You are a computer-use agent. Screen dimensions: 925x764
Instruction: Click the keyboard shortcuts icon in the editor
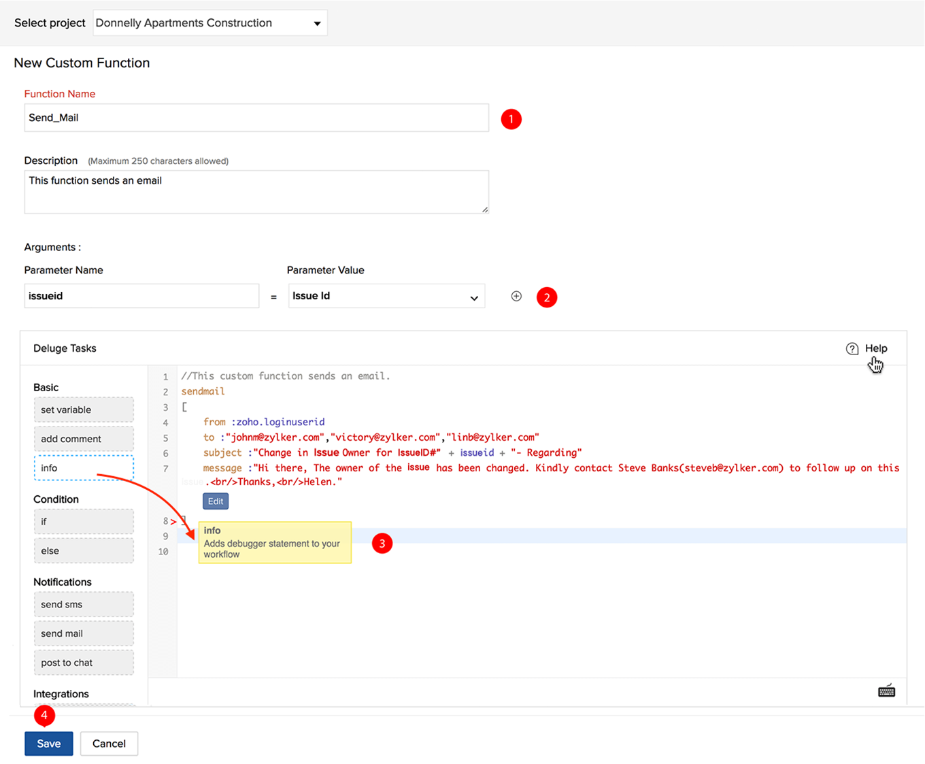886,691
